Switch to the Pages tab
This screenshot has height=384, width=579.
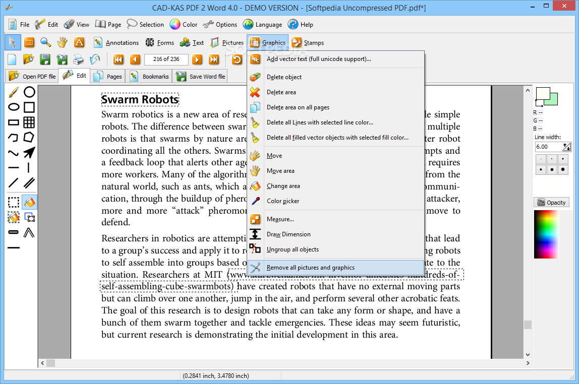coord(107,77)
